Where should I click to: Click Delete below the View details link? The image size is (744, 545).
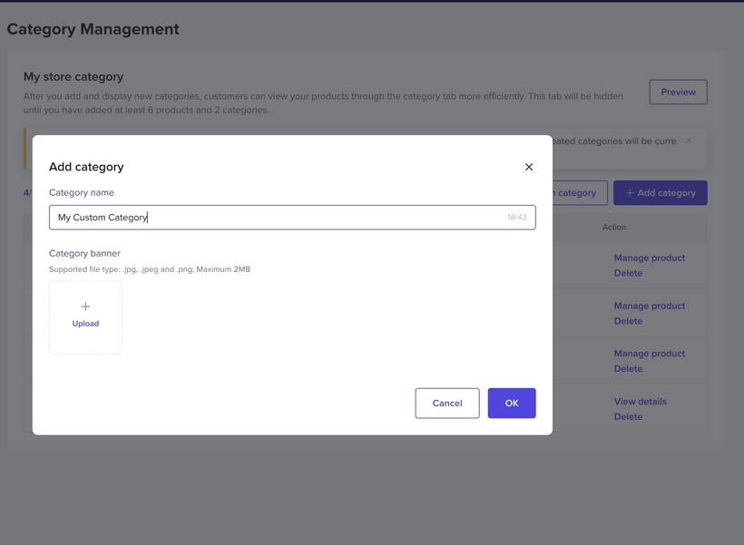tap(628, 417)
